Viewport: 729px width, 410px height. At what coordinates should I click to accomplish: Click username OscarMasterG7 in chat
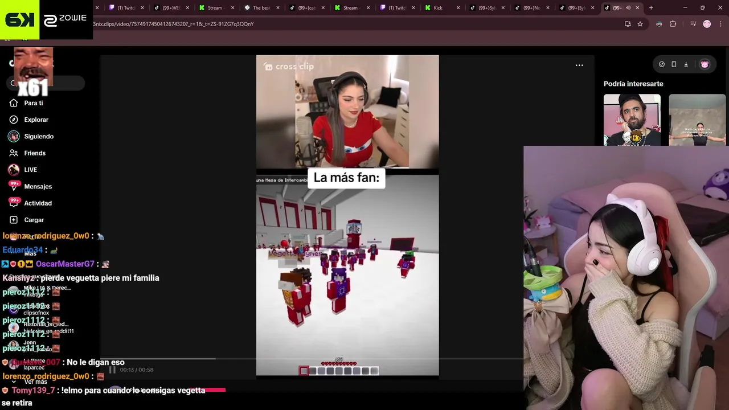click(65, 264)
